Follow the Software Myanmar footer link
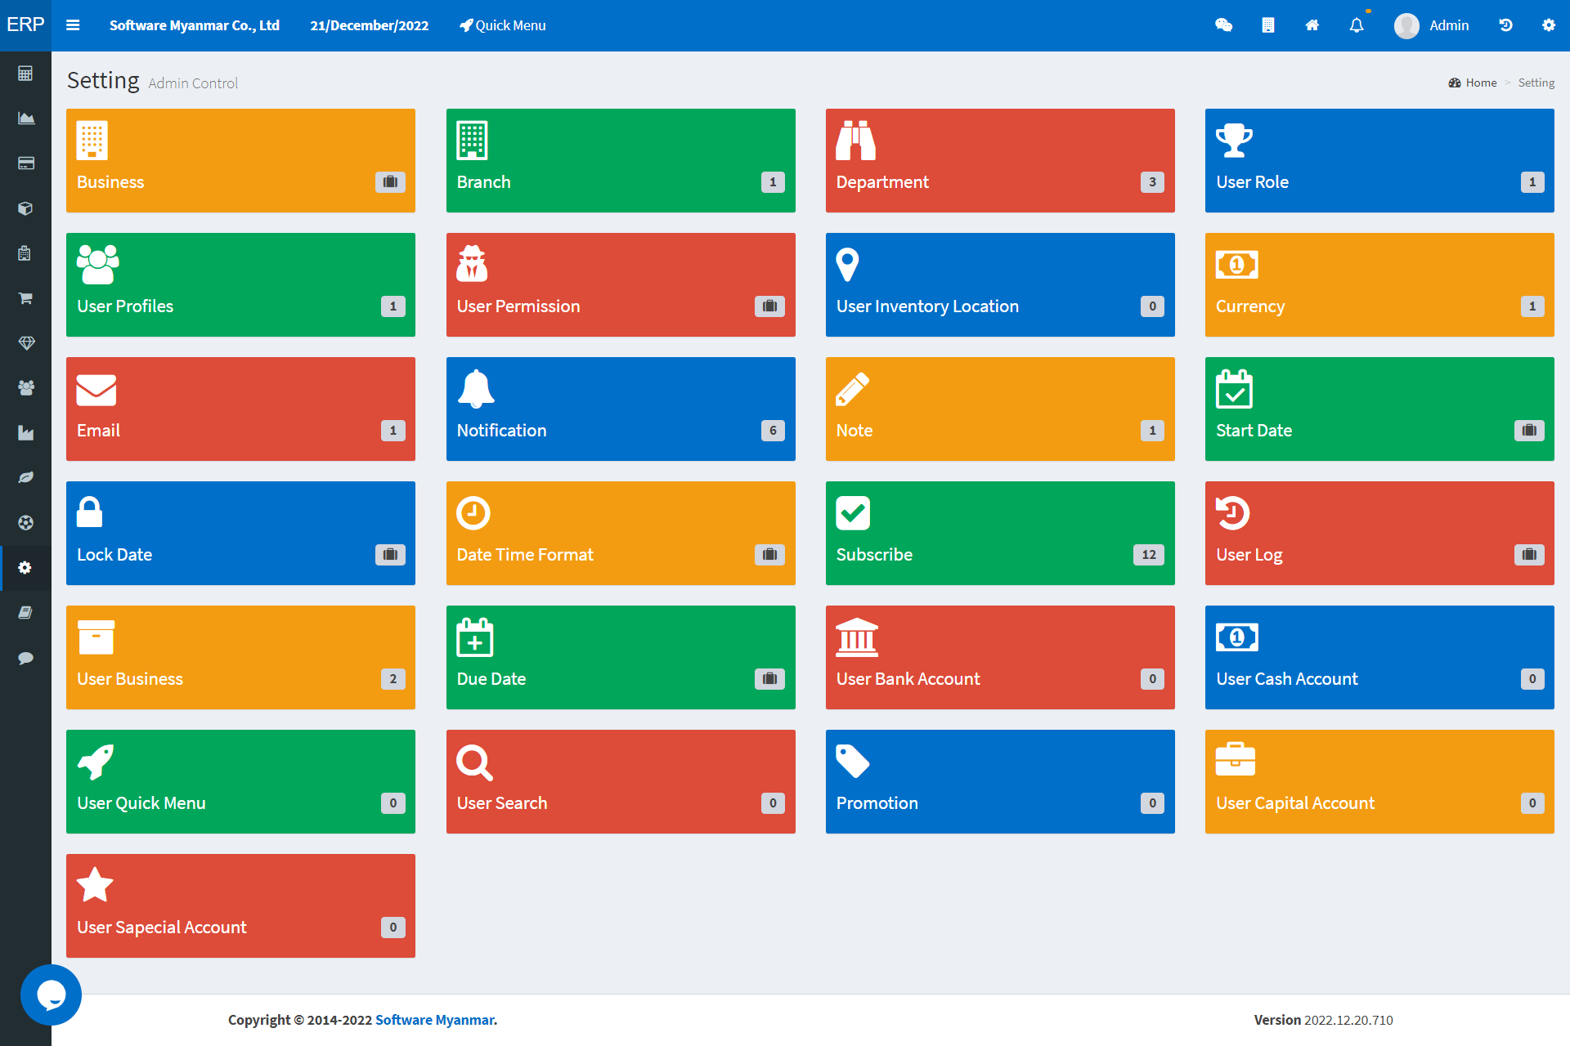 tap(434, 1020)
